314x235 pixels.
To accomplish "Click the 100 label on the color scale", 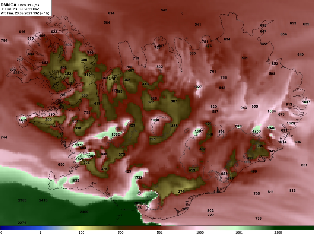I will coord(81,232).
